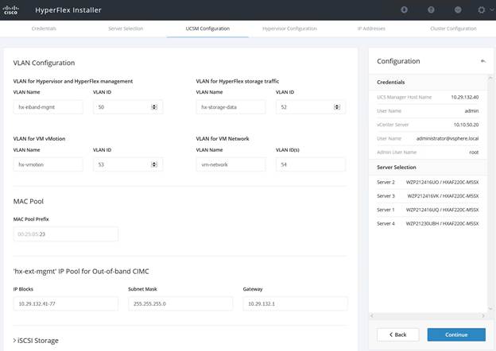Screen dimensions: 496x351
Task: Select the UCS Manager host 10.29.132.40 value
Action: pos(465,97)
